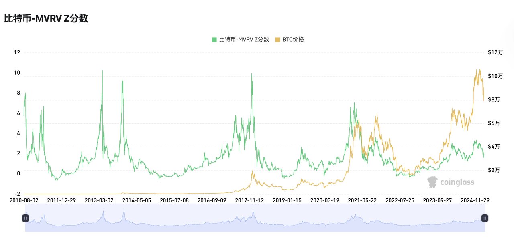Click the $12万 right axis label
Viewport: 514px width, 242px height.
(495, 52)
